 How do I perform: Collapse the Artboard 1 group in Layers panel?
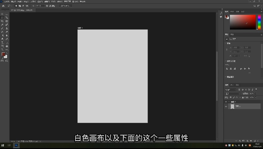click(x=229, y=102)
